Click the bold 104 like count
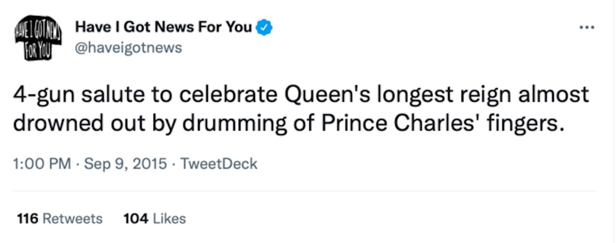616x243 pixels. pos(136,219)
